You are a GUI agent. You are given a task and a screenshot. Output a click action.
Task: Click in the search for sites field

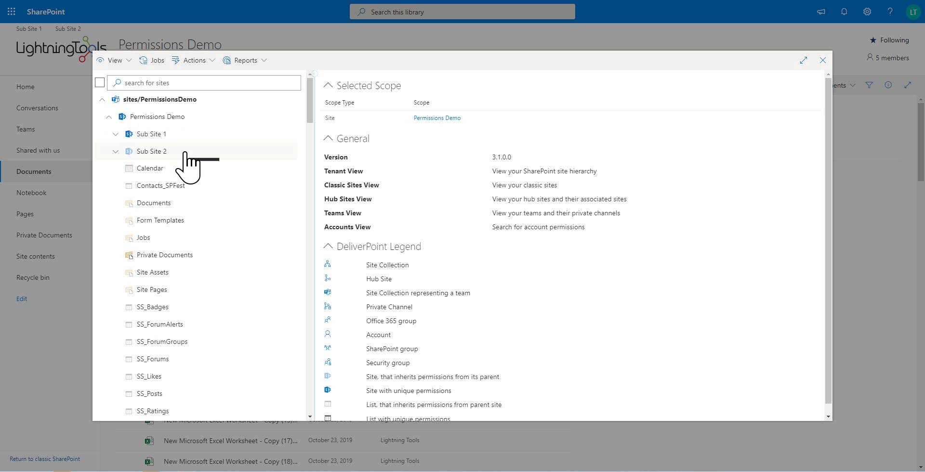[207, 83]
